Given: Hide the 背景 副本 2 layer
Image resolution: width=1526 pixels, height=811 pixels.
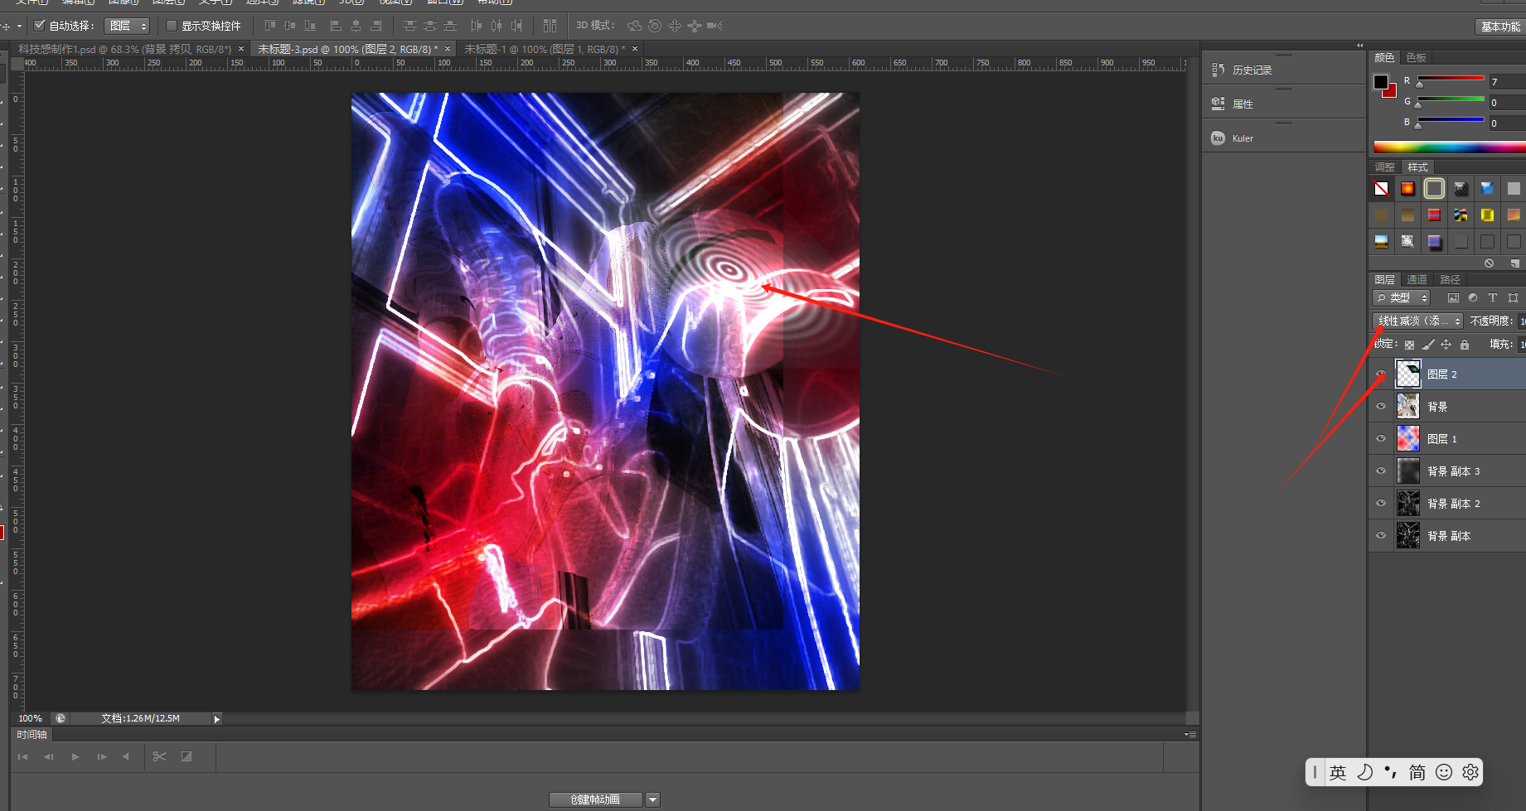Looking at the screenshot, I should (1381, 503).
